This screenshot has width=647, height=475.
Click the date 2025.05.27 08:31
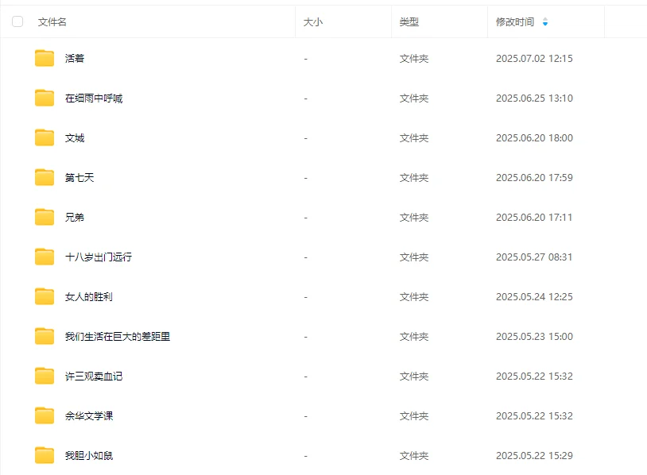pos(534,257)
